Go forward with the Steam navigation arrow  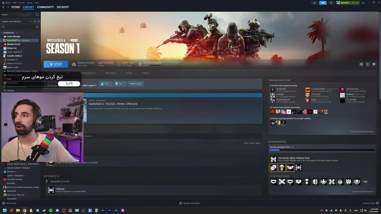coord(8,7)
